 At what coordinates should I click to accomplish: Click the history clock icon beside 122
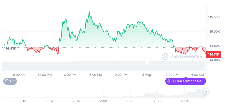[7, 81]
